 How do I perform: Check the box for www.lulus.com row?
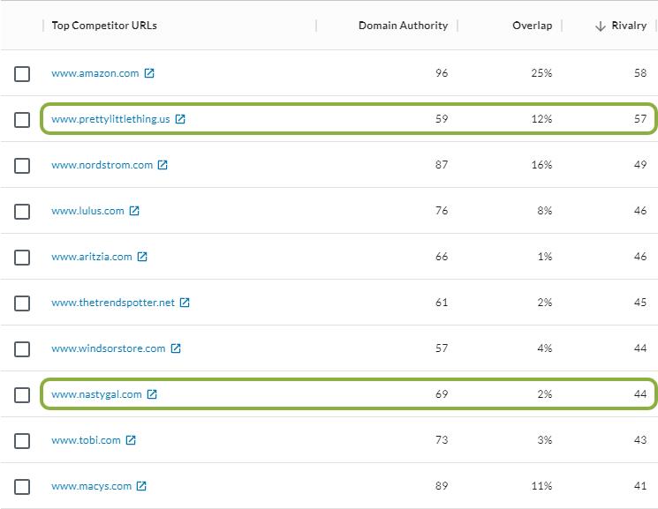22,212
